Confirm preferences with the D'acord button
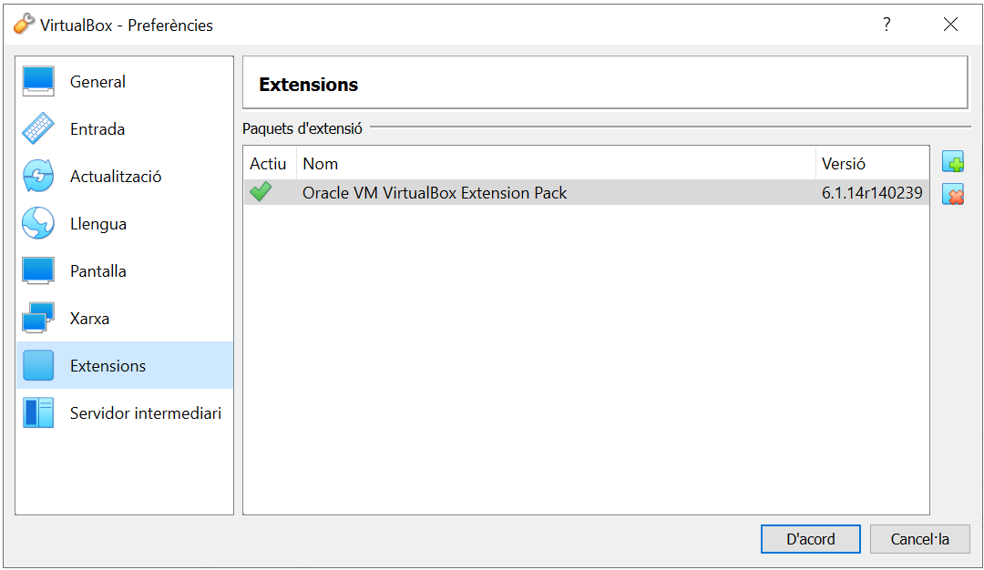This screenshot has width=984, height=570. pyautogui.click(x=810, y=539)
